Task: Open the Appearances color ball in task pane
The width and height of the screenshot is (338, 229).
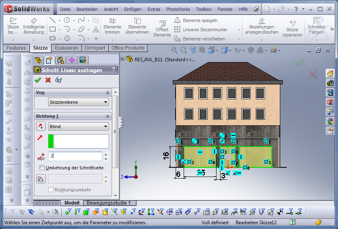Action: pos(330,121)
